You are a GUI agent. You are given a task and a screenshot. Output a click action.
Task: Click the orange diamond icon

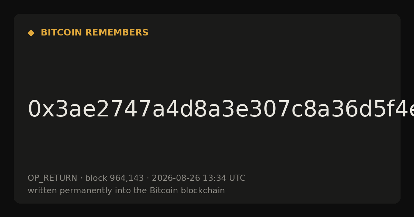point(31,33)
